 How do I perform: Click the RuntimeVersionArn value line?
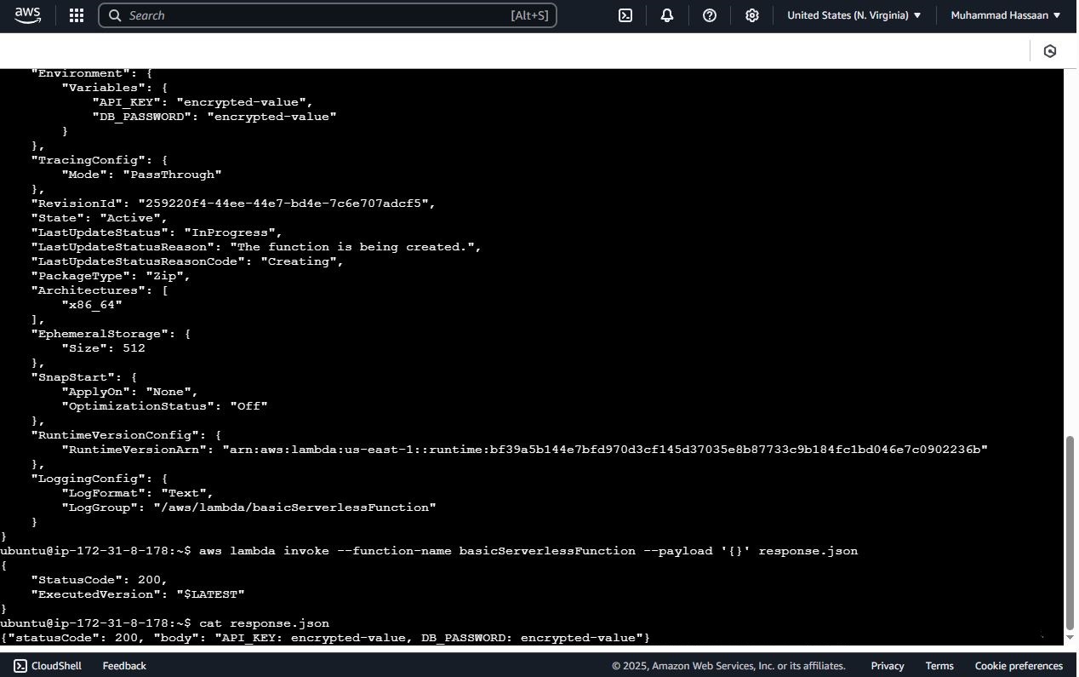click(x=525, y=450)
